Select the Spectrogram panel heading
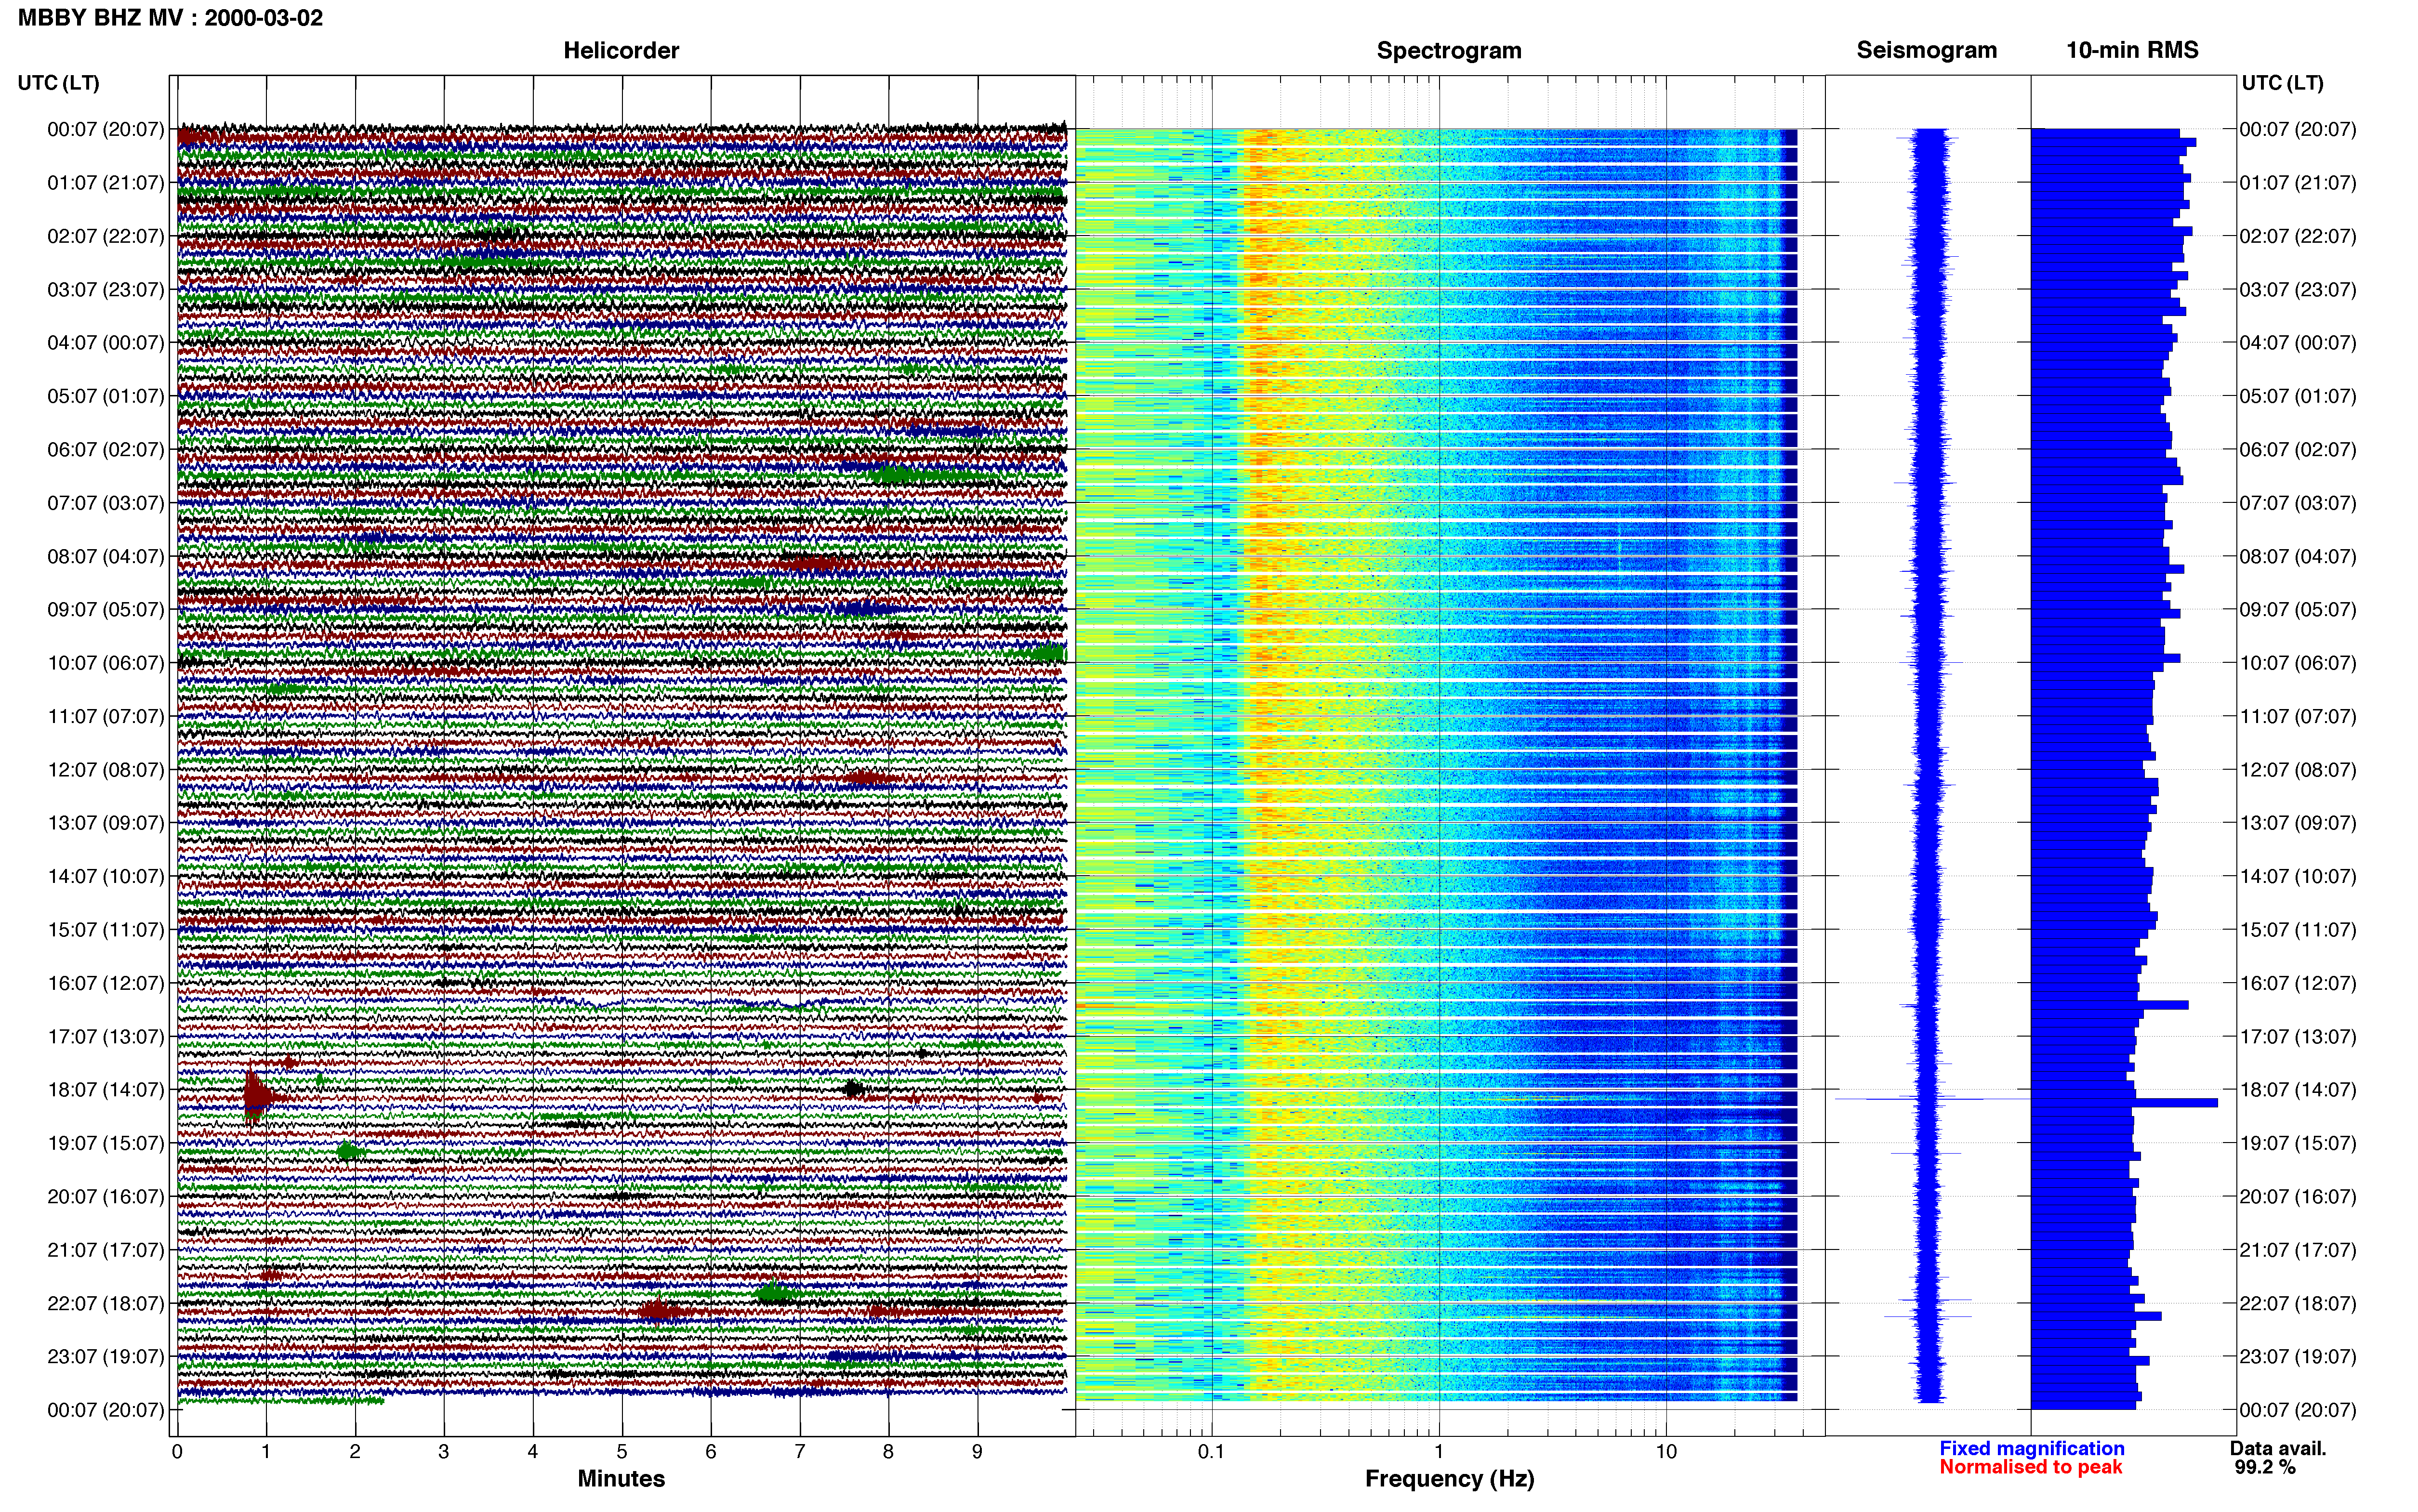Screen dimensions: 2418x1512 (1449, 50)
